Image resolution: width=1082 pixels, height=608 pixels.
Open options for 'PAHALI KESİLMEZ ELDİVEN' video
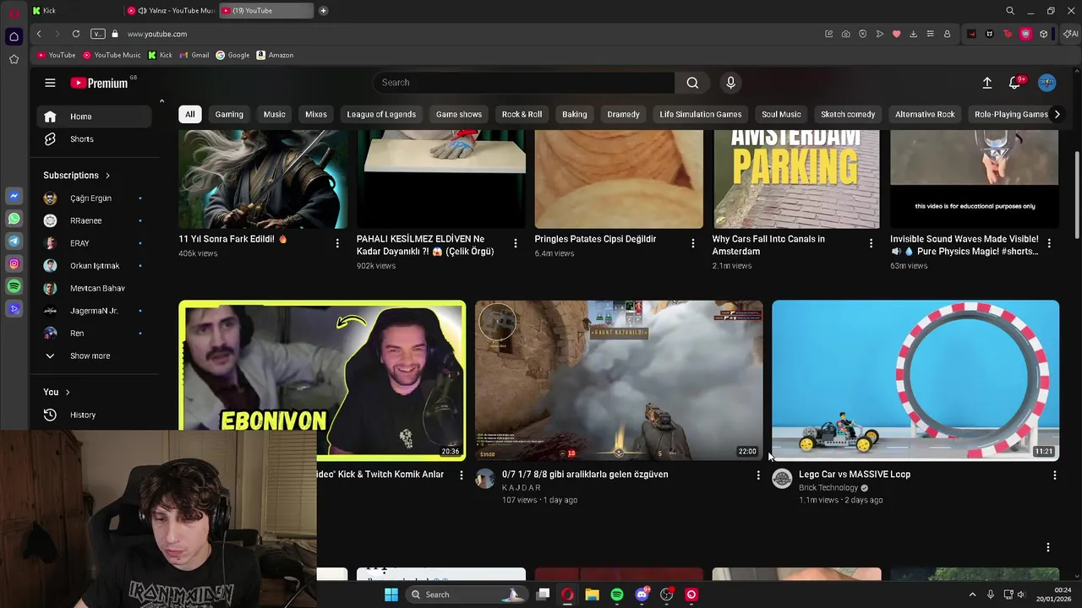click(516, 243)
